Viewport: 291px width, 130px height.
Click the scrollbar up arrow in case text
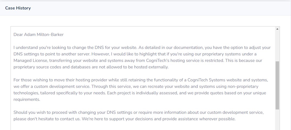pos(277,29)
